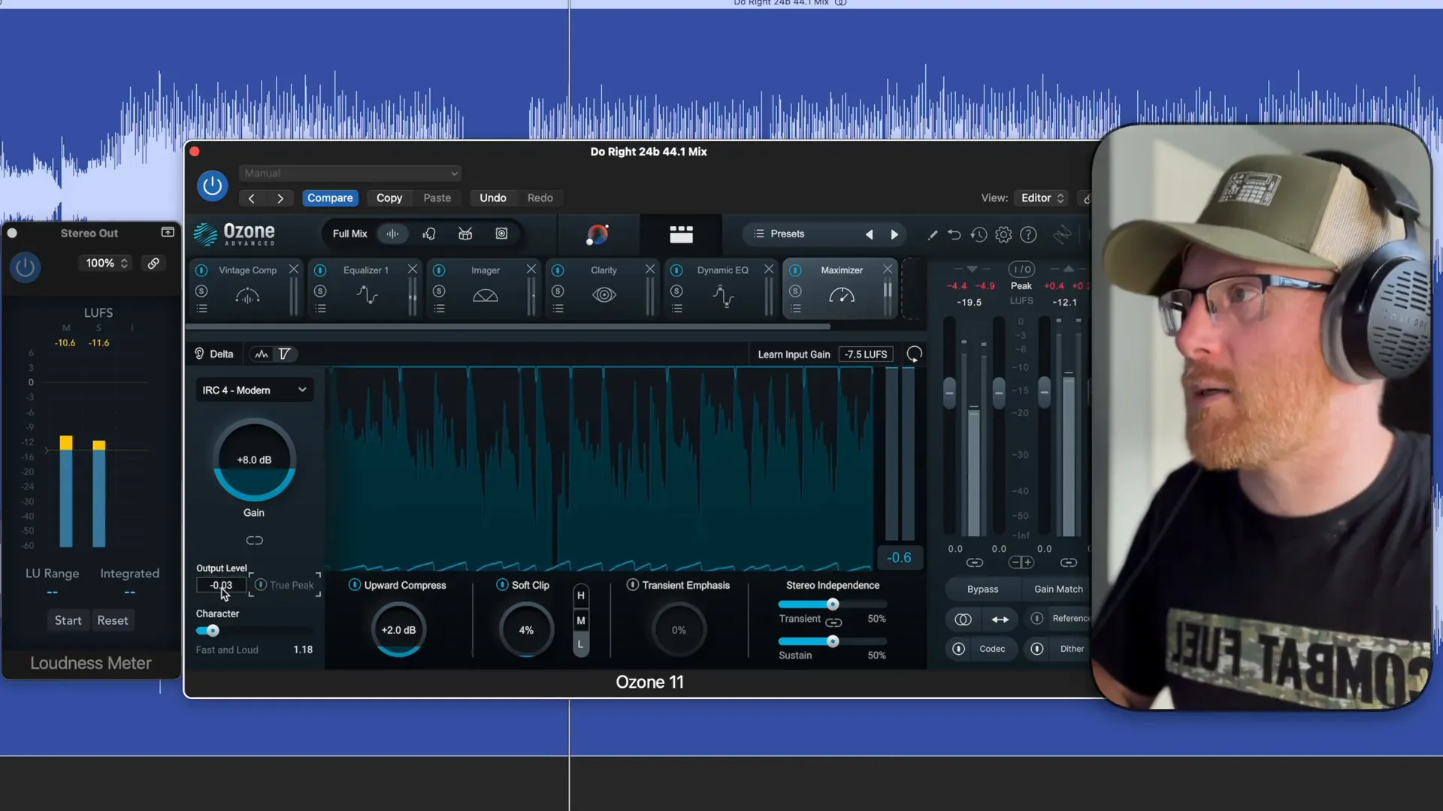Select the Equalizer 1 module icon
The image size is (1443, 811).
click(367, 294)
